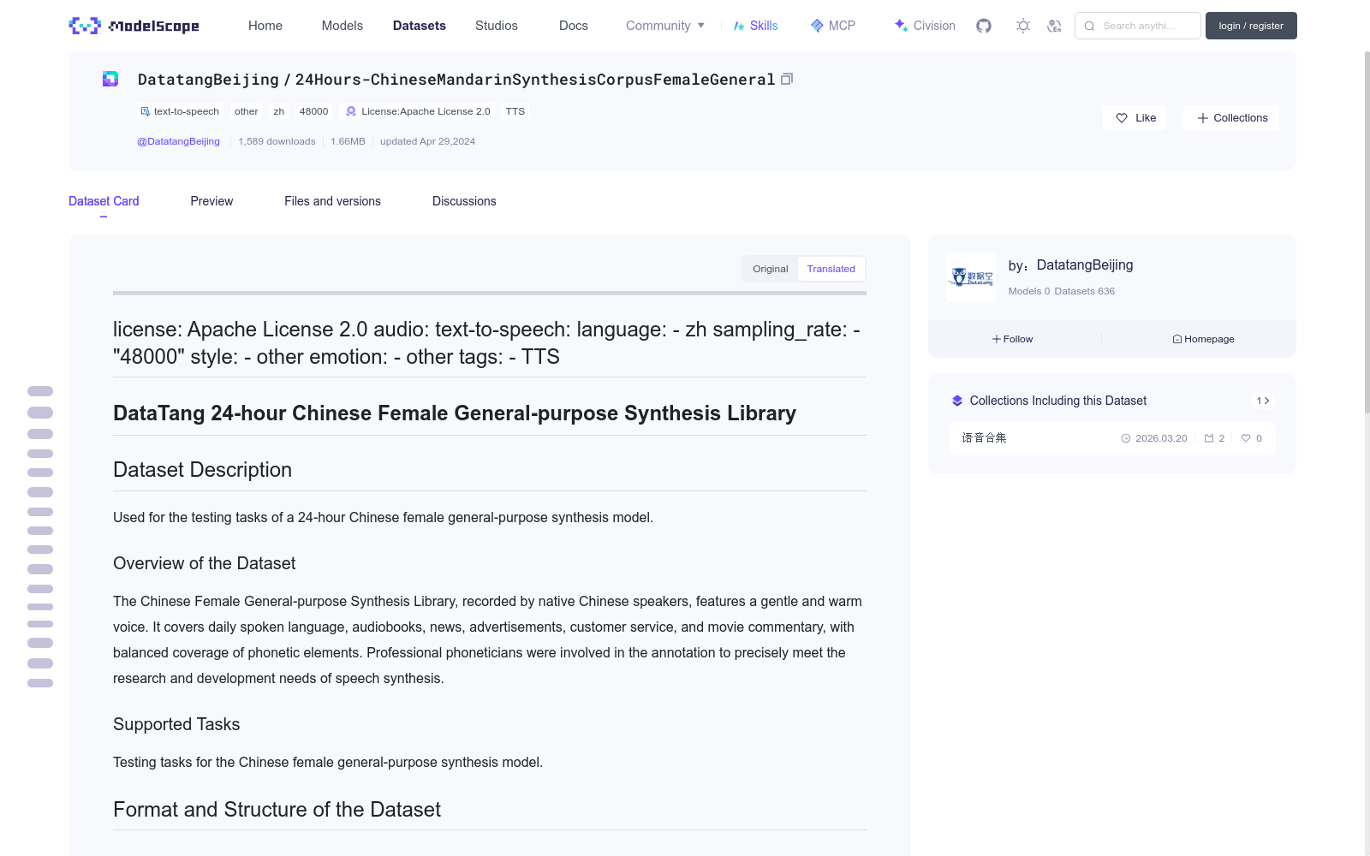Open the GitHub icon link
Screen dimensions: 1370x856
click(x=984, y=26)
